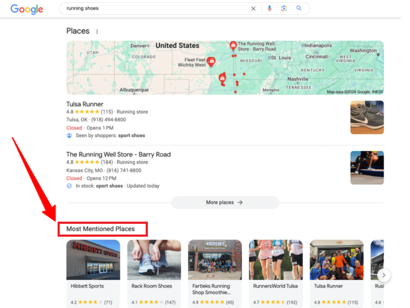Click the Fleet Feet Wichita West map pin
410x308 pixels.
pos(211,62)
